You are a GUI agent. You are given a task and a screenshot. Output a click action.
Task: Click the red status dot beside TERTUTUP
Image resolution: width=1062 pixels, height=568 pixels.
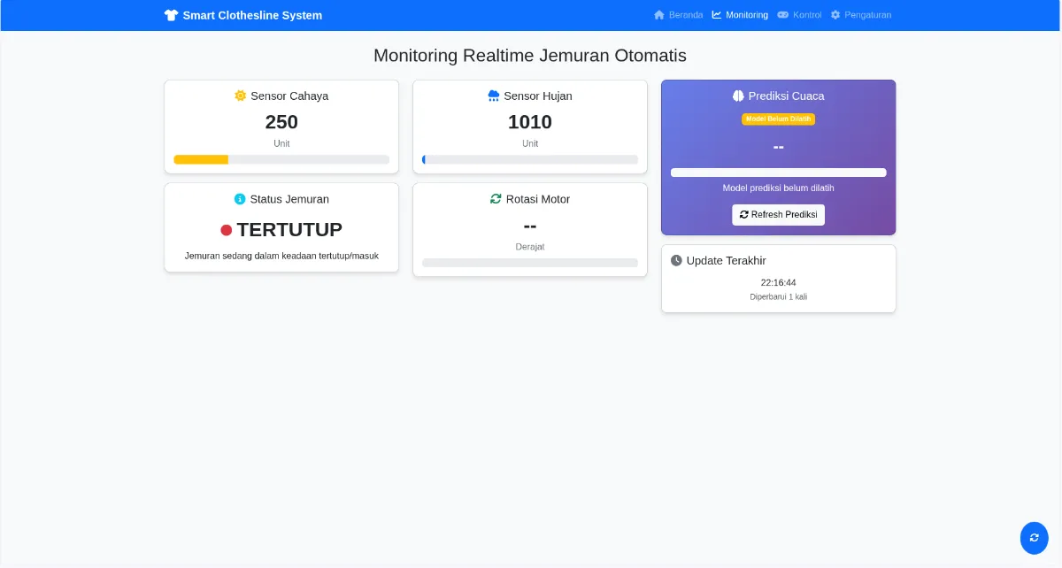tap(227, 230)
